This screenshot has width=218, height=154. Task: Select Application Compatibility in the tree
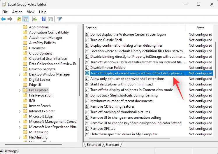pos(49,32)
